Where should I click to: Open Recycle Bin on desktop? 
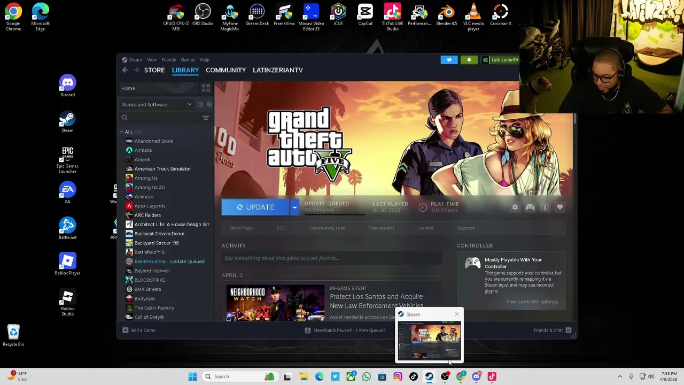coord(13,336)
